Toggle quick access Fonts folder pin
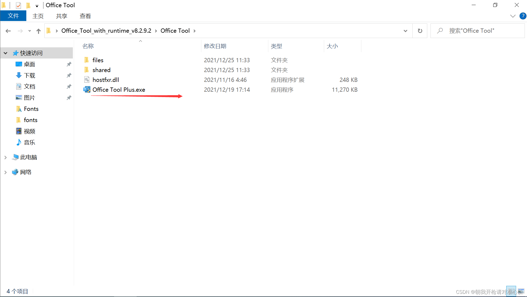The image size is (527, 297). (x=70, y=108)
